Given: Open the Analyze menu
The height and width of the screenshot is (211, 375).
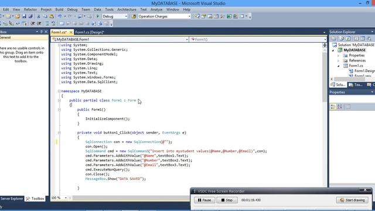Looking at the screenshot, I should [156, 9].
